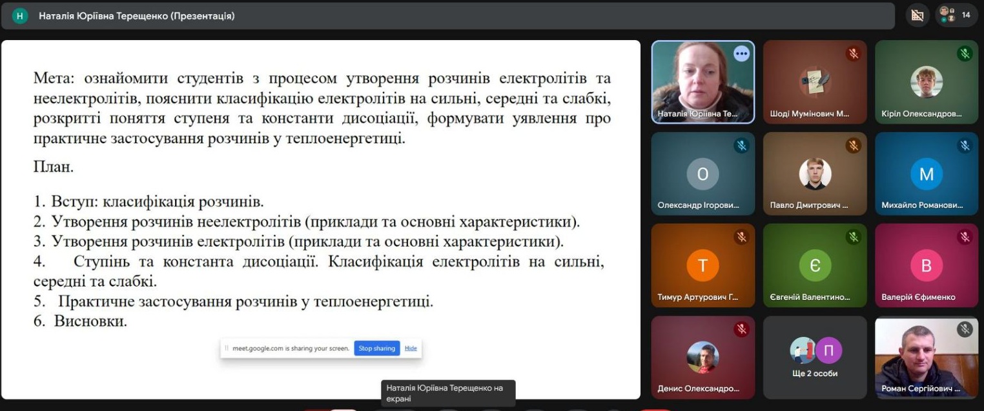The height and width of the screenshot is (411, 984).
Task: Click muted mic icon on Кіріл Олександров tile
Action: click(965, 54)
